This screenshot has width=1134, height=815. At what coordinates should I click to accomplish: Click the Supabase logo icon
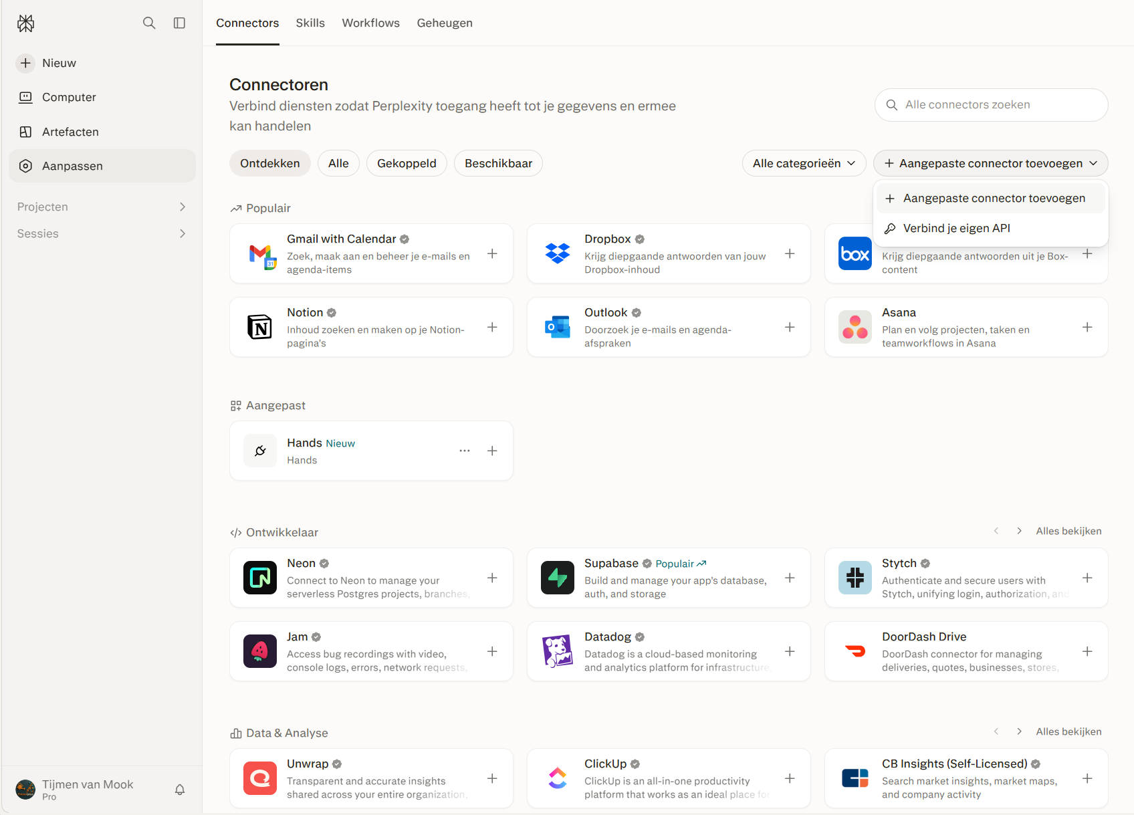tap(558, 578)
